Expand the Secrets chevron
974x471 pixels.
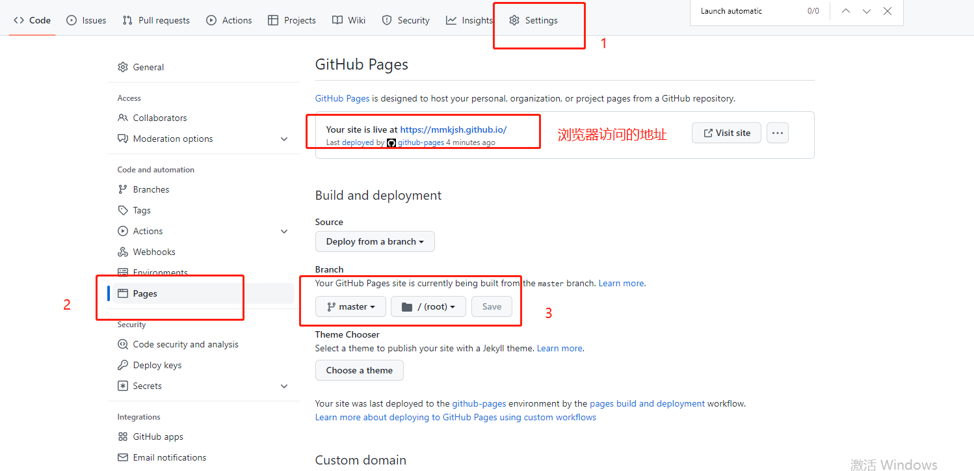(284, 386)
